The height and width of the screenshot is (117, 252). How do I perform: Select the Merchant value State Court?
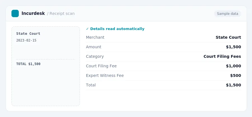(228, 37)
